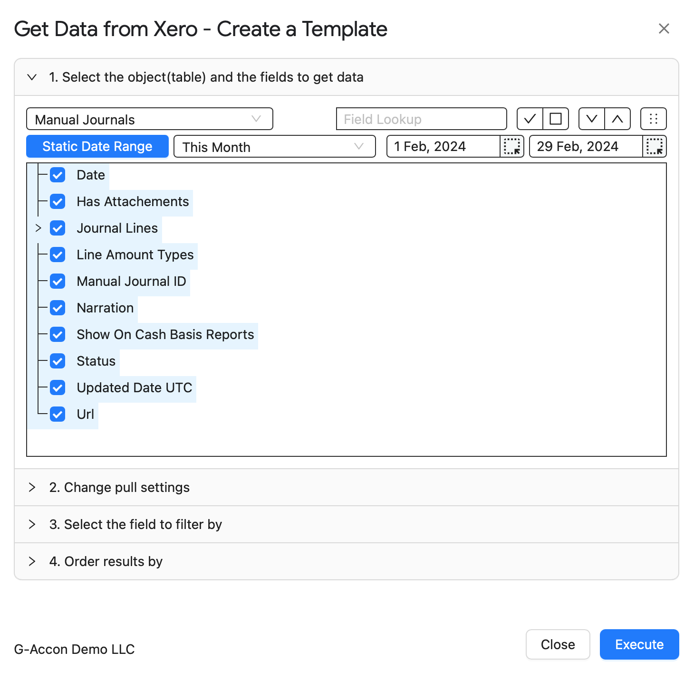Toggle the Static Date Range button
The width and height of the screenshot is (694, 680).
[x=97, y=146]
